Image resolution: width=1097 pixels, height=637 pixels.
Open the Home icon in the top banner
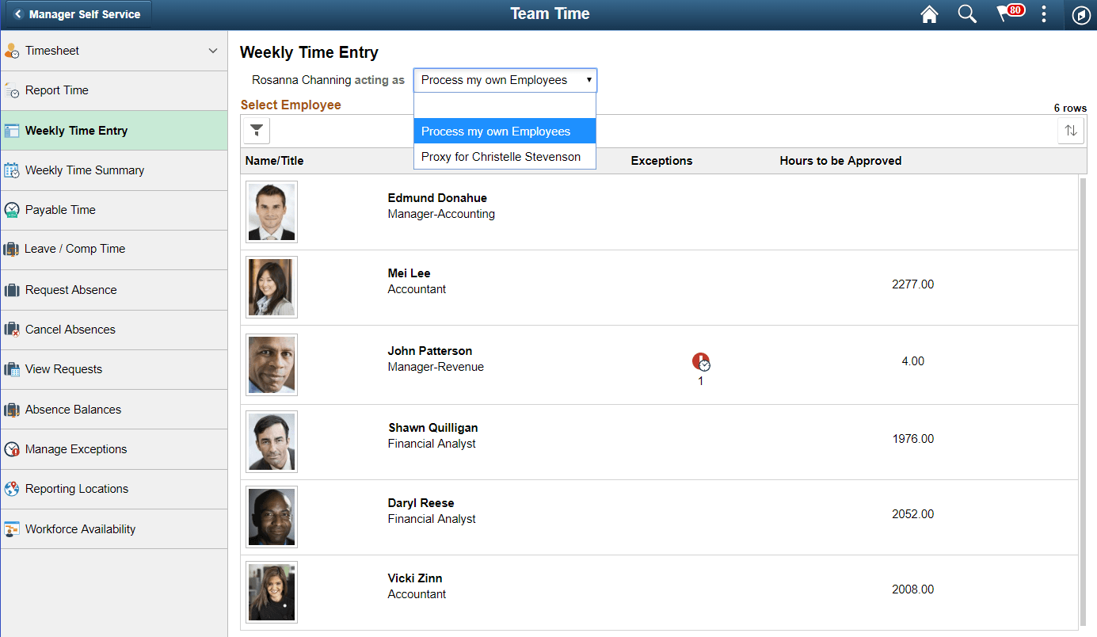click(x=928, y=14)
